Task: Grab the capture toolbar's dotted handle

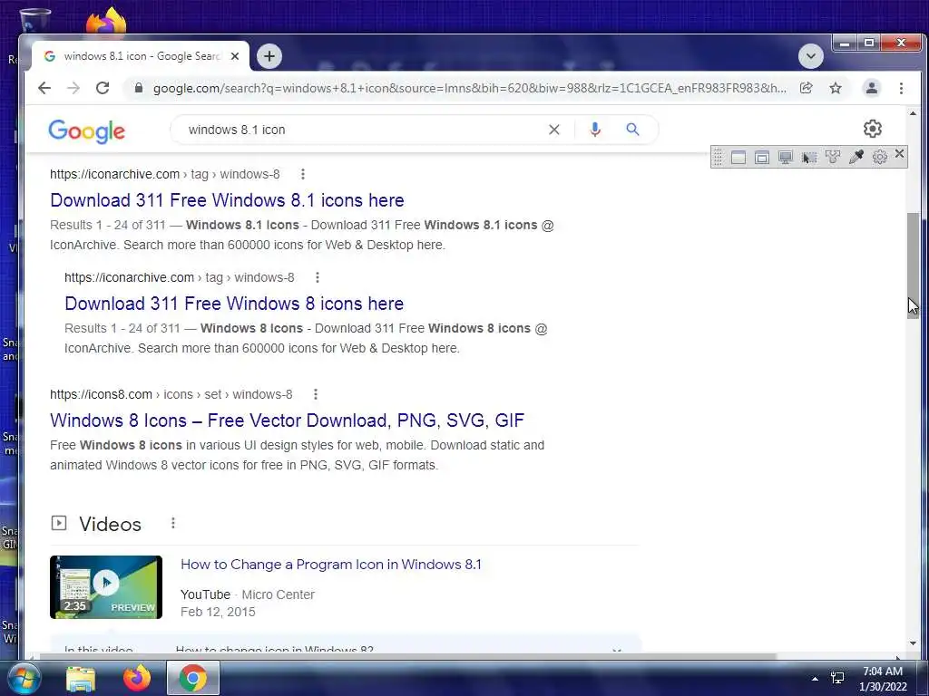Action: click(x=718, y=157)
